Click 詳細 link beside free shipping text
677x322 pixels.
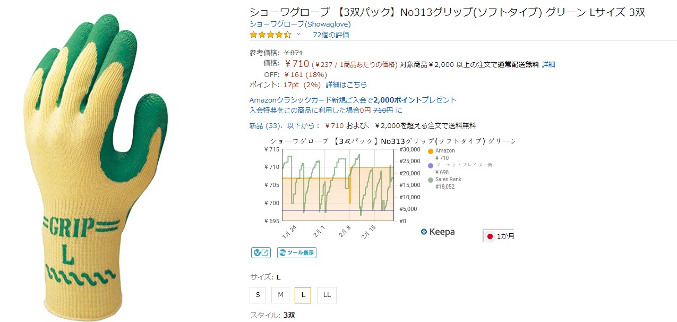point(548,64)
